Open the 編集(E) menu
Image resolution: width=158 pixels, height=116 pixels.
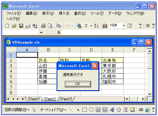pyautogui.click(x=32, y=13)
